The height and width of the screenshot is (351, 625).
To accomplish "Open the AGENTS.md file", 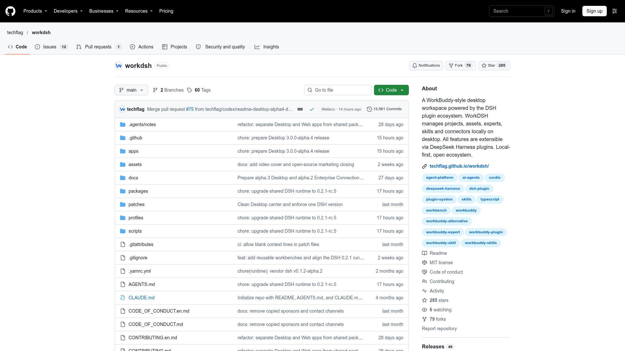I will coord(142,284).
